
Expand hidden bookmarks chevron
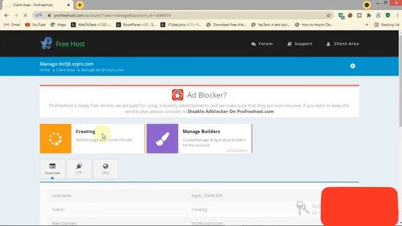click(367, 24)
